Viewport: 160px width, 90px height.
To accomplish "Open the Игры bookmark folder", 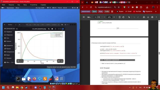I will coord(100,11).
